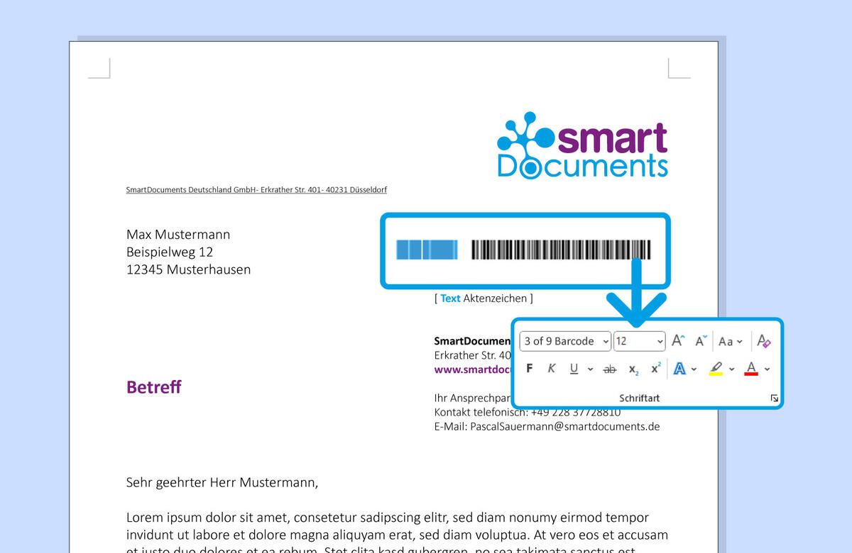Expand the font color dropdown arrow

pos(767,369)
